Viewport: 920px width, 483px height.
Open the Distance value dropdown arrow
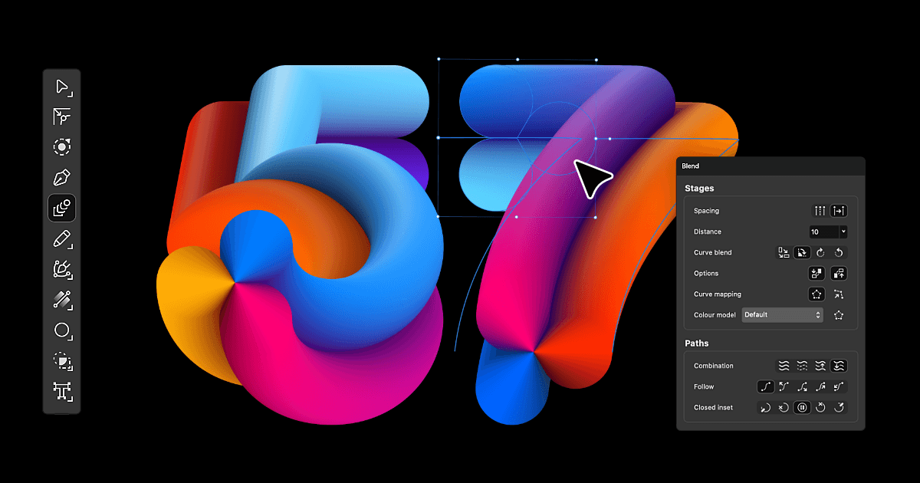point(843,232)
